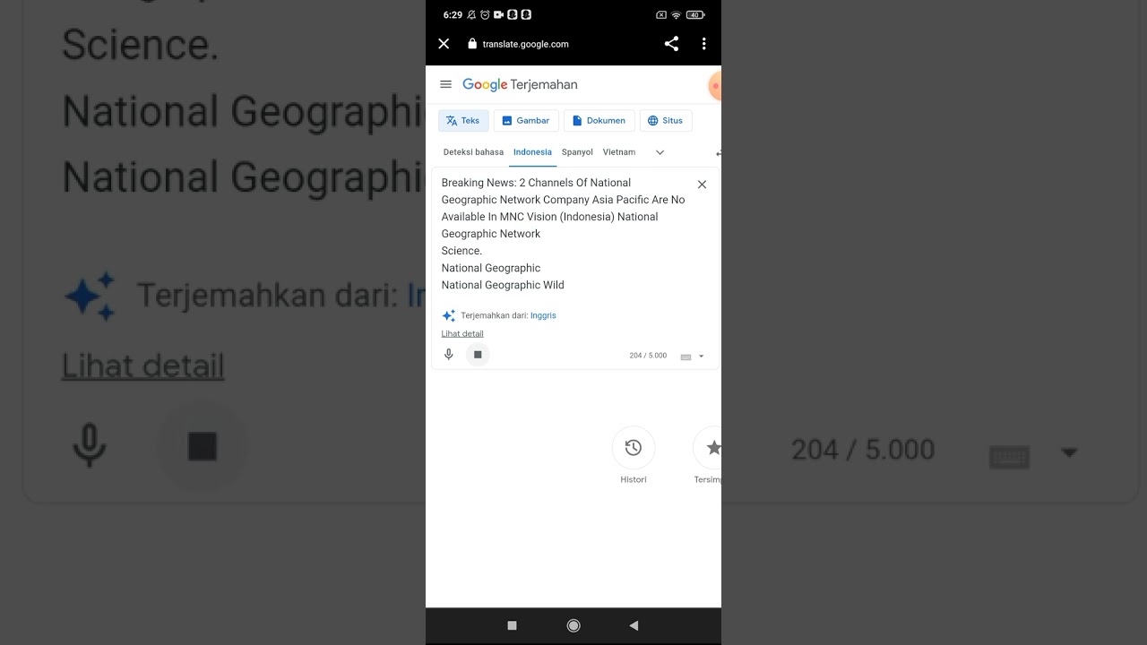Tap the 204 / 5.000 character counter
The image size is (1147, 645).
[648, 356]
